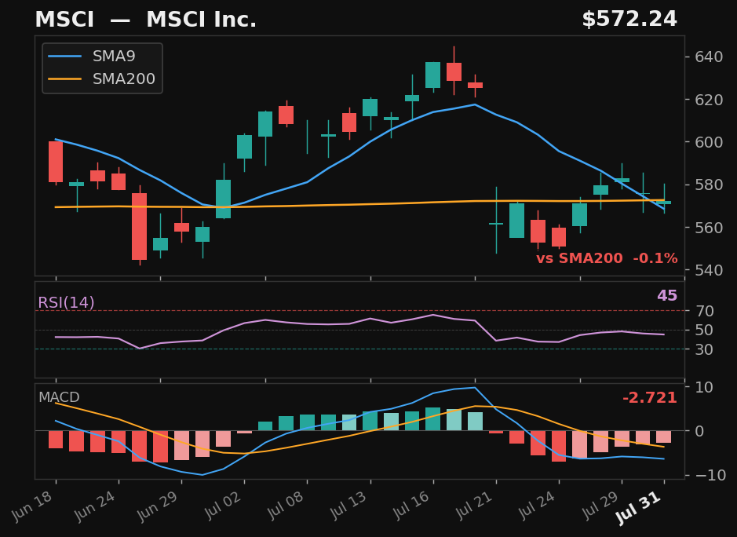The width and height of the screenshot is (737, 537).
Task: Click the 620 price axis label
Action: 710,100
